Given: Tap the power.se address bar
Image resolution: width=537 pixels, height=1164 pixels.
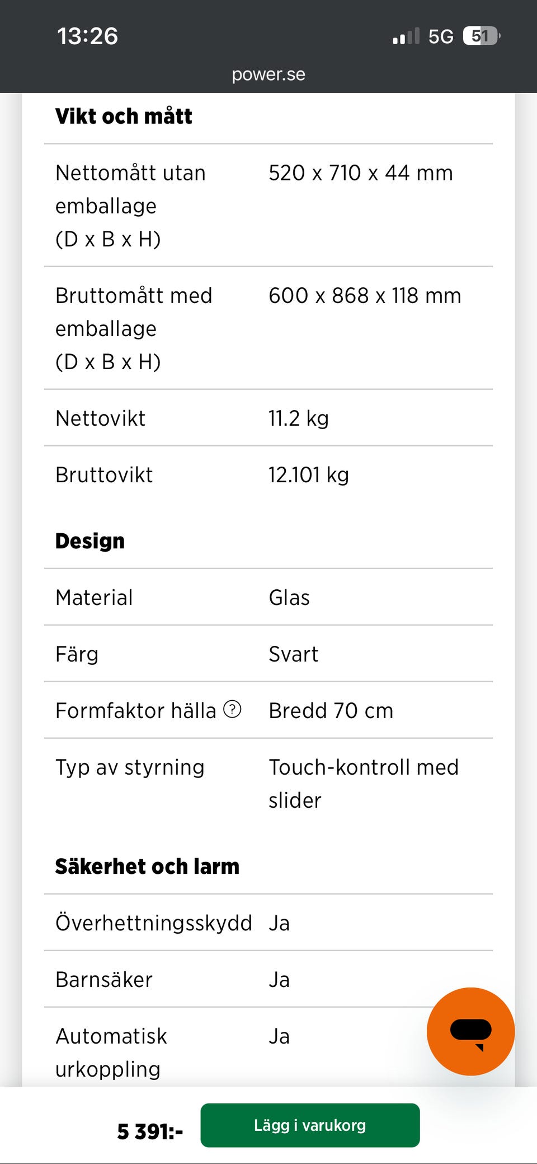Looking at the screenshot, I should tap(268, 75).
